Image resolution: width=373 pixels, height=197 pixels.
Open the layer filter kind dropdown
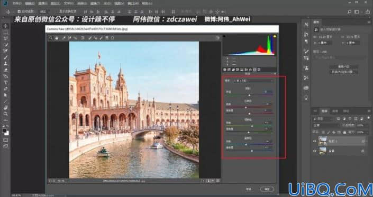point(323,119)
